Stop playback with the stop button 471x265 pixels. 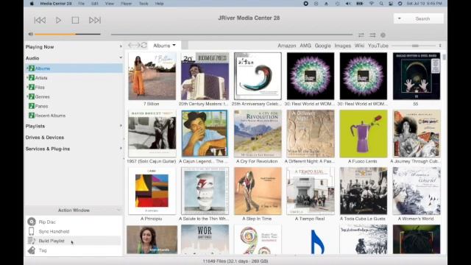(x=75, y=20)
